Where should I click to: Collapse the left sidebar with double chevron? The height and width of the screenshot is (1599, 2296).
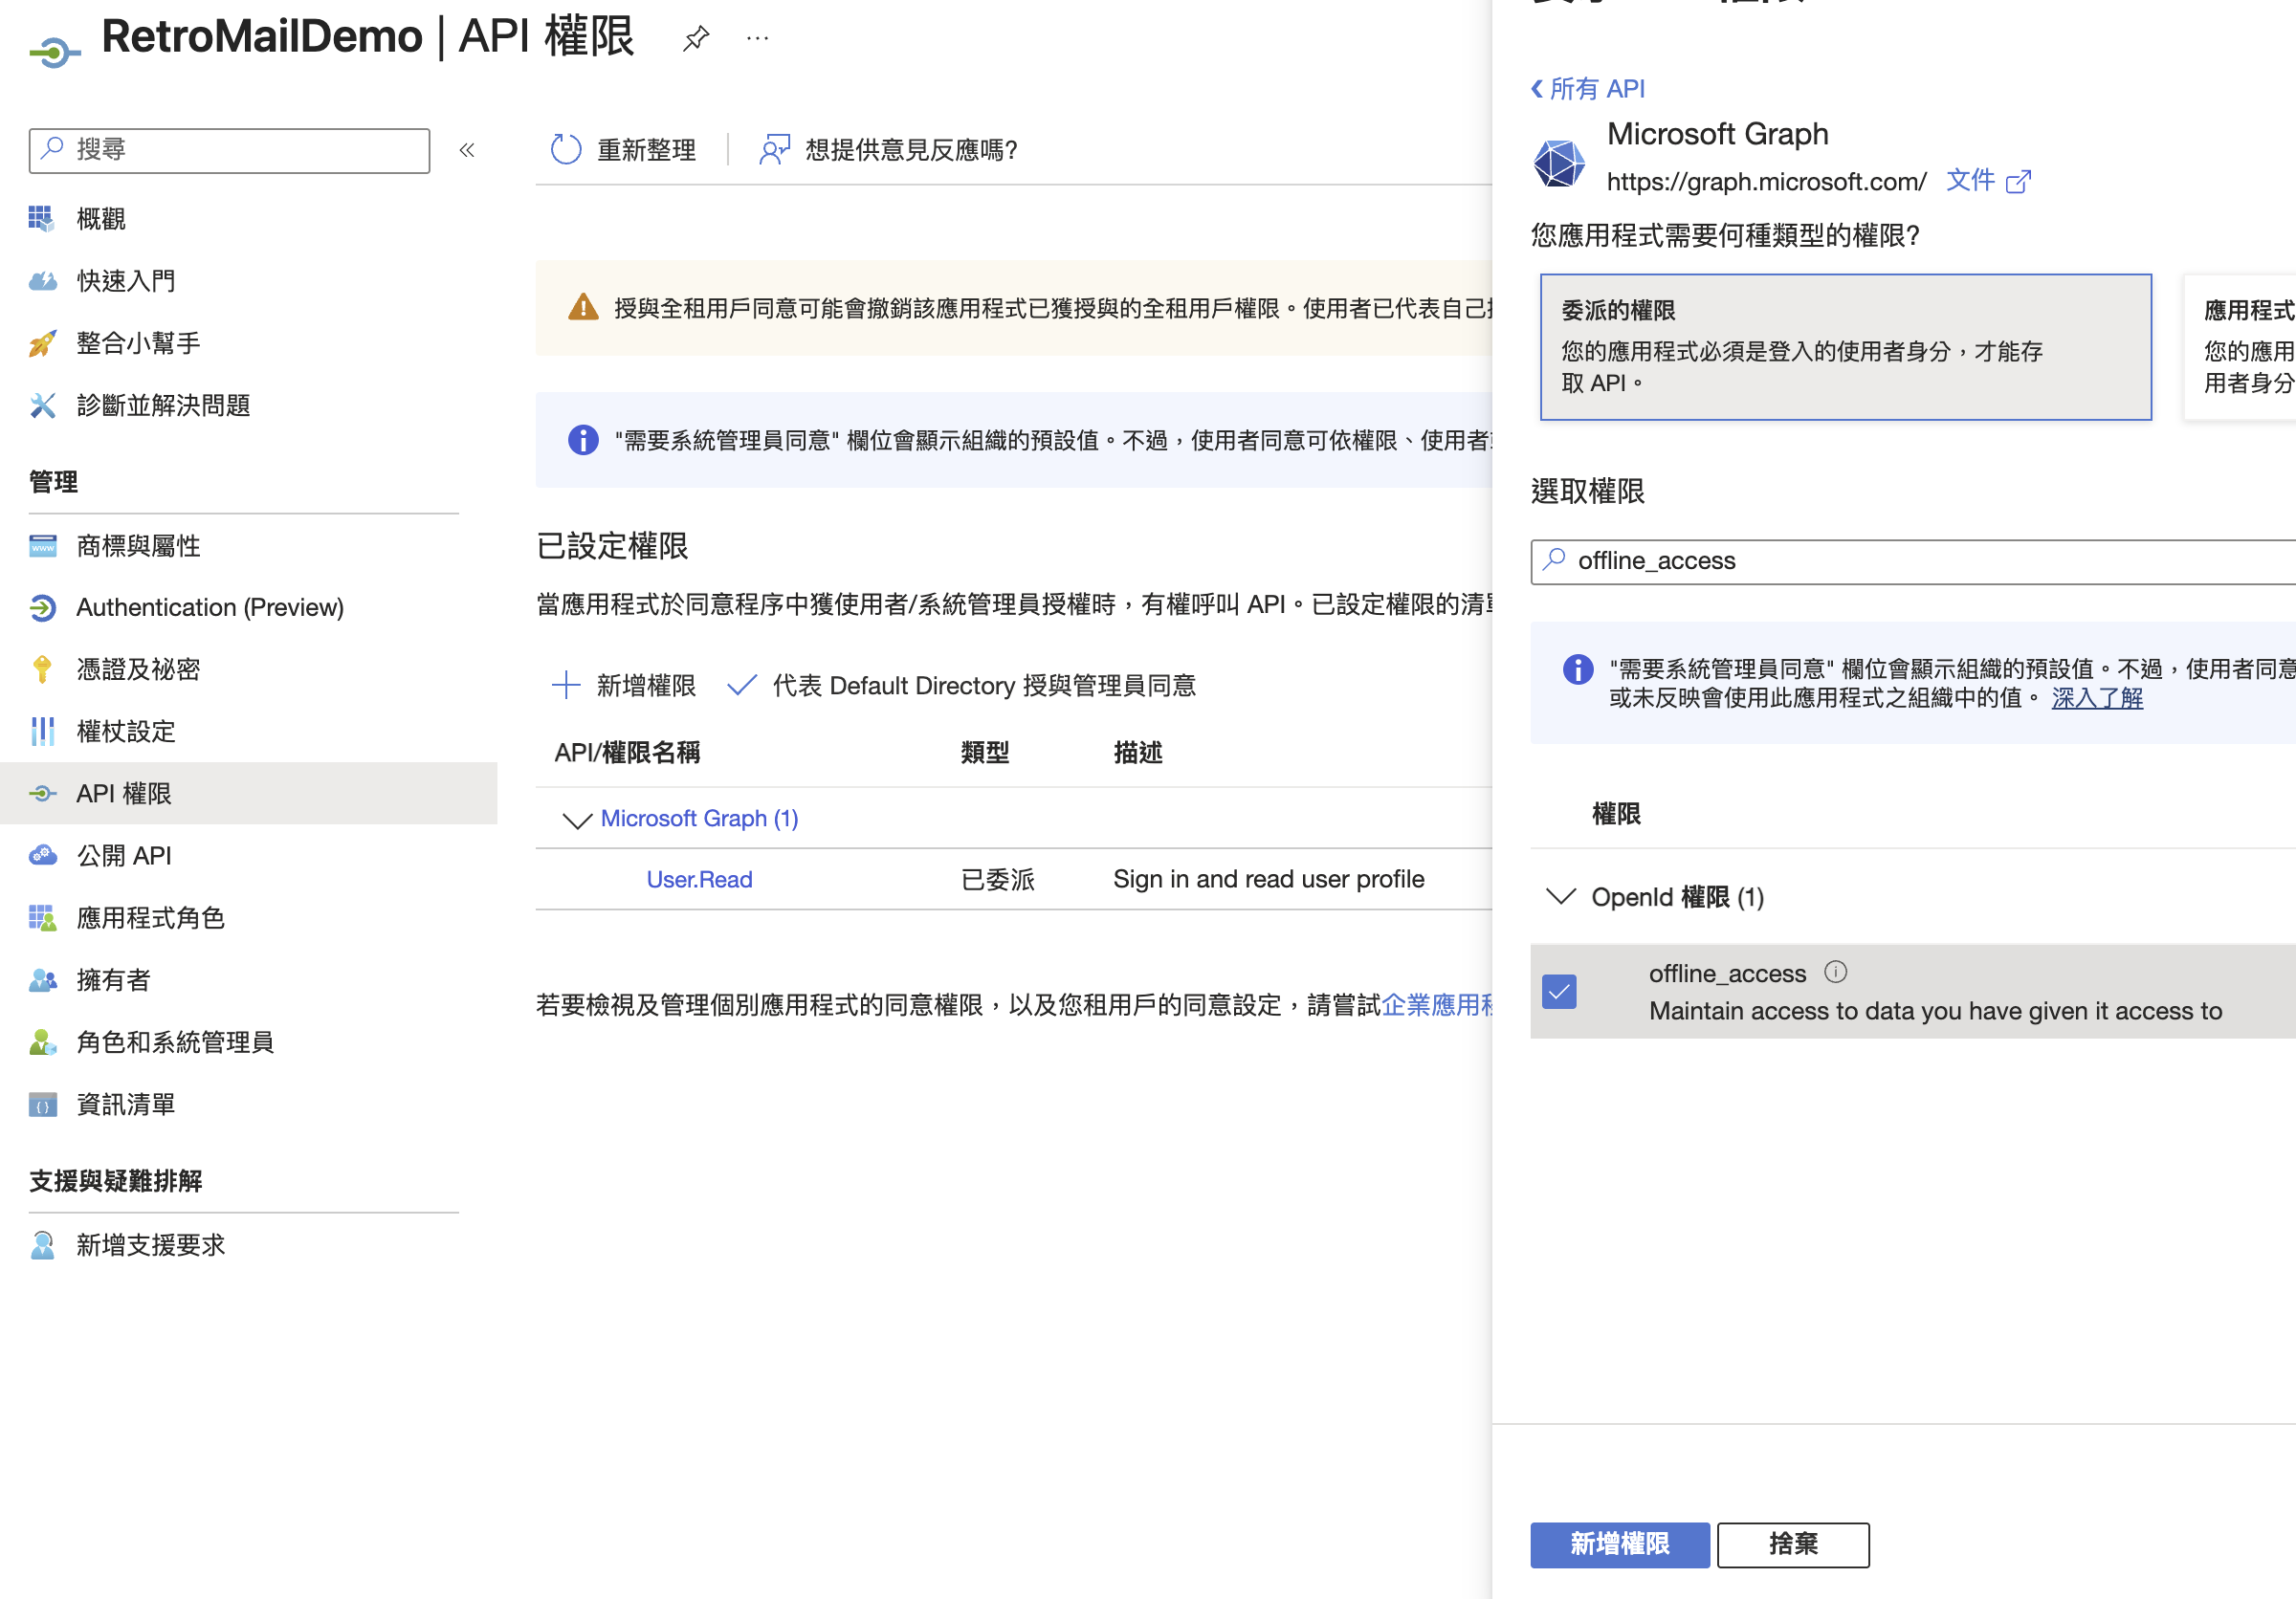coord(466,151)
